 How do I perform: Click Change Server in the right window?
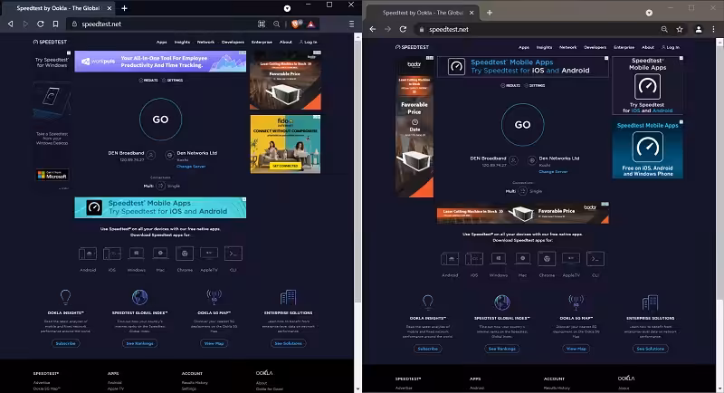coord(553,172)
